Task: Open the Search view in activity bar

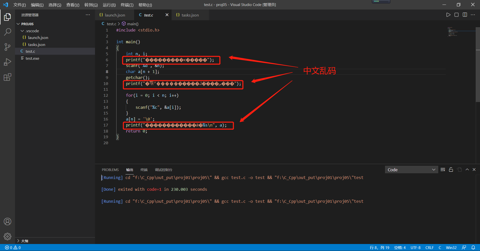Action: [x=7, y=32]
